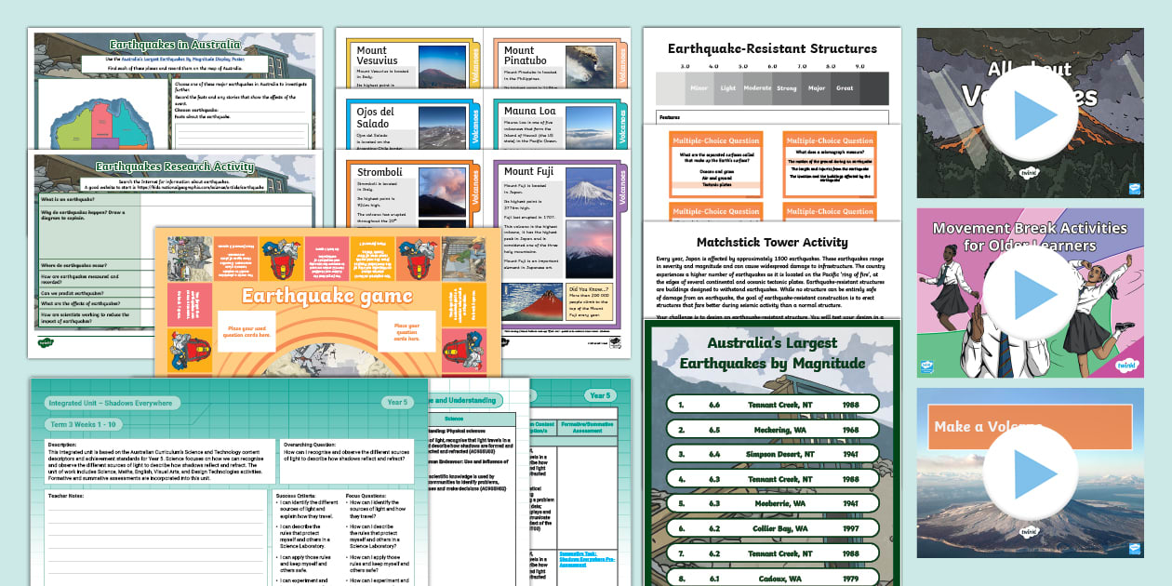Click the pink Twinkl logo on Movement Break thumbnail
The image size is (1172, 586).
1126,365
